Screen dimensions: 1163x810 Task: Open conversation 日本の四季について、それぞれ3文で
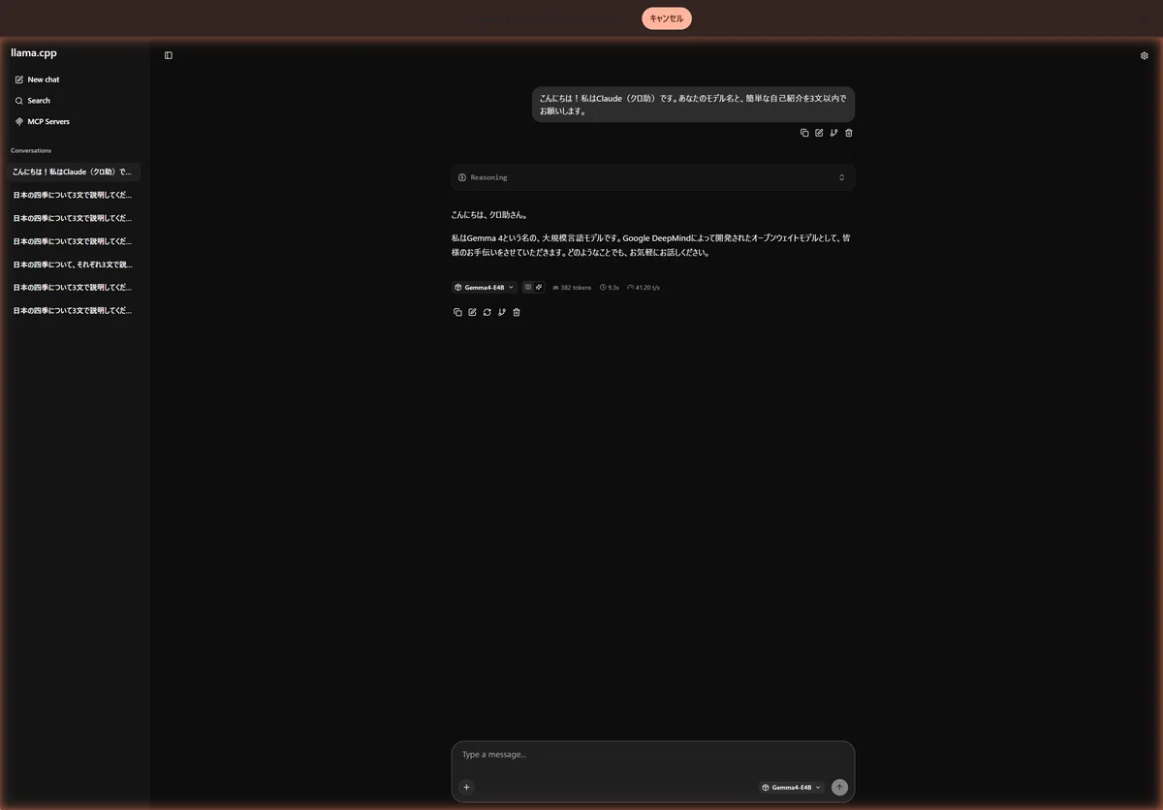pyautogui.click(x=73, y=265)
